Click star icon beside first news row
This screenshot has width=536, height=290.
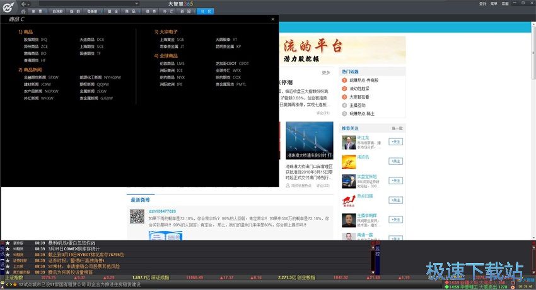pyautogui.click(x=8, y=243)
